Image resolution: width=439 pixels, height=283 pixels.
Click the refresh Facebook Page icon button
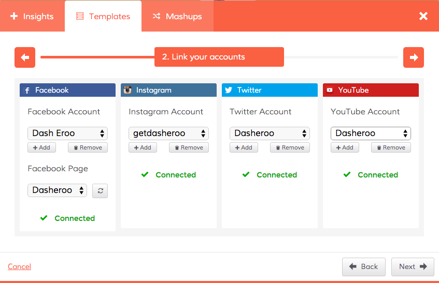click(x=100, y=191)
